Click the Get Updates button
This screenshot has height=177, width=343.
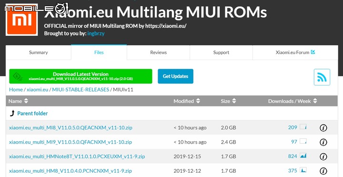point(175,76)
